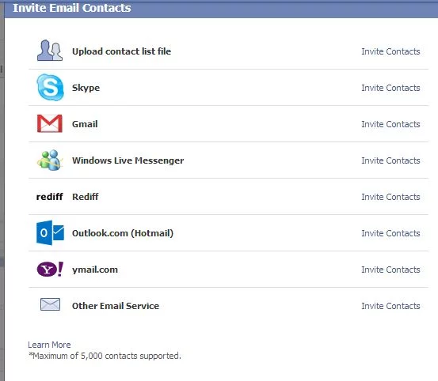Click the rediff logo
Screen dimensions: 438x381
click(49, 197)
